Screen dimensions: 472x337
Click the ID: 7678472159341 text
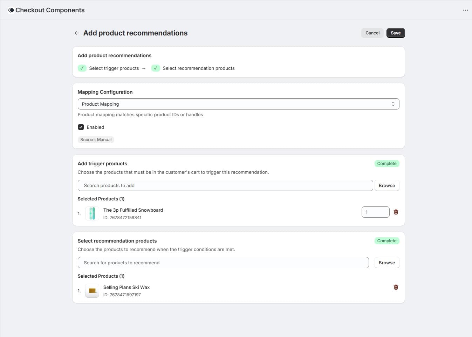(122, 218)
